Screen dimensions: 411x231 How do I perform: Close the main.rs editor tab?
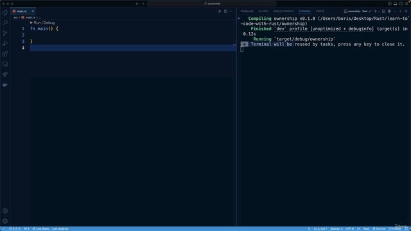(33, 12)
